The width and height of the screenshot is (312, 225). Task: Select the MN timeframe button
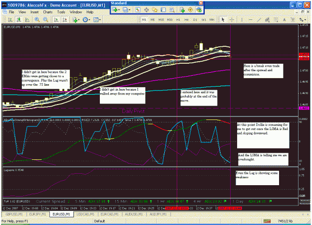point(212,19)
